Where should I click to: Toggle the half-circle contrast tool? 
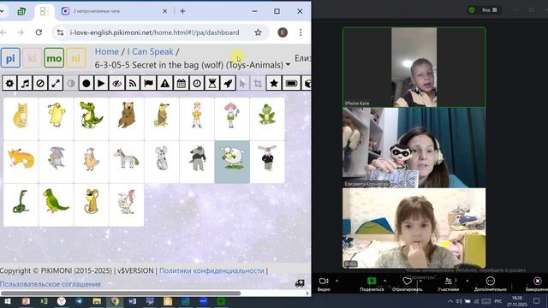click(x=71, y=84)
